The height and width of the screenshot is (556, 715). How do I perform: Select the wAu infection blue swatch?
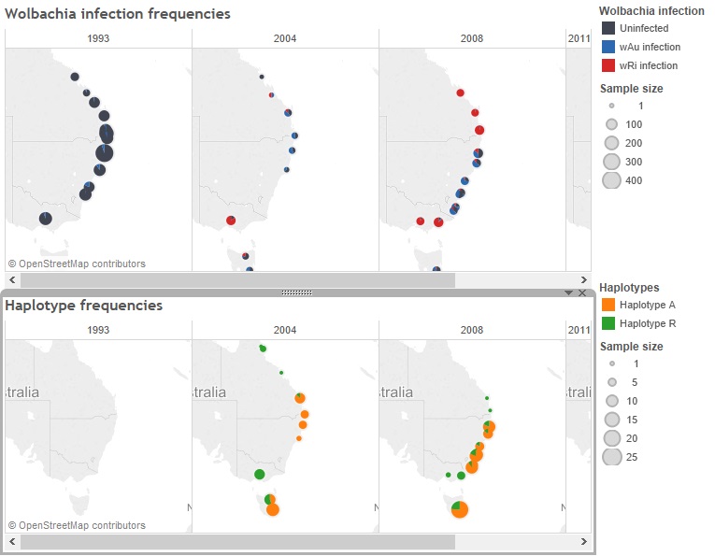(608, 47)
